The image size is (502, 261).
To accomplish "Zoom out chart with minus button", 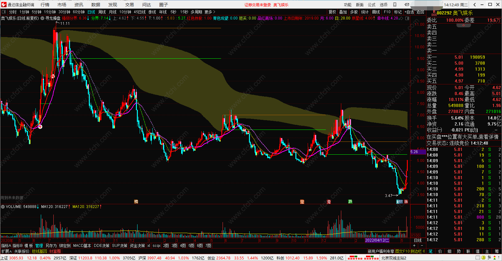I will pos(422,246).
